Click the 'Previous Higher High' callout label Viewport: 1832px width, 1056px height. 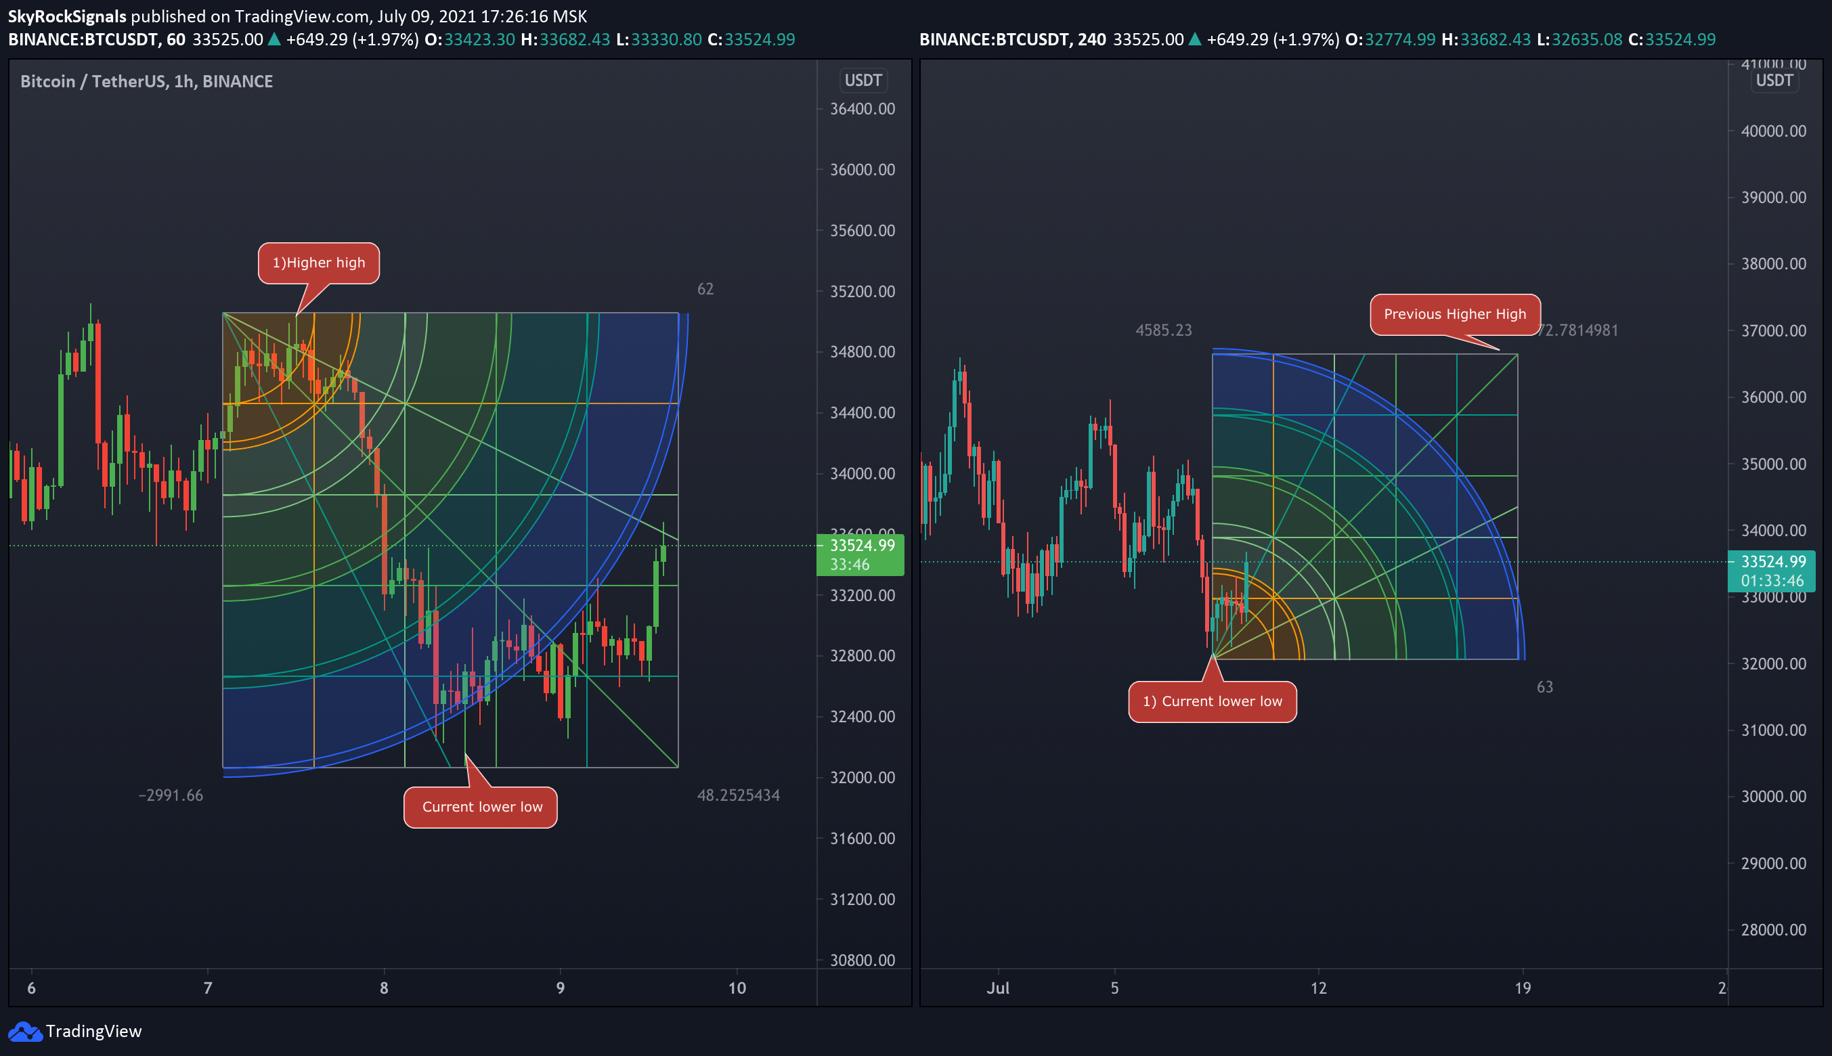(1455, 314)
